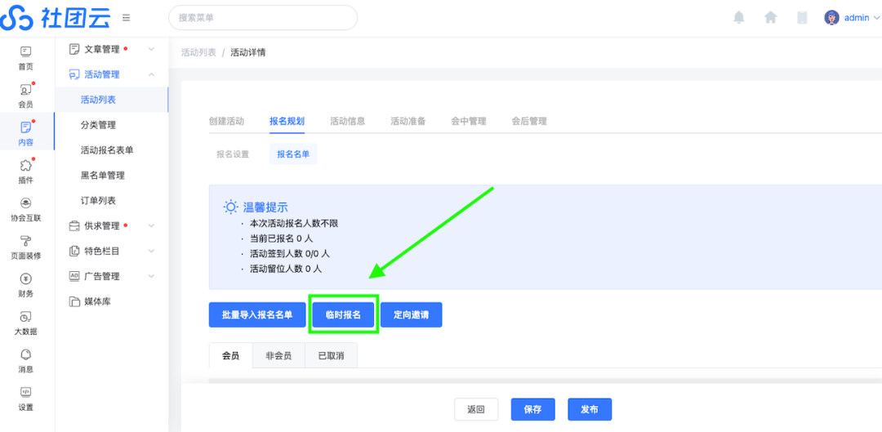Viewport: 882px width, 432px height.
Task: Expand the 供求管理 chevron
Action: [151, 226]
